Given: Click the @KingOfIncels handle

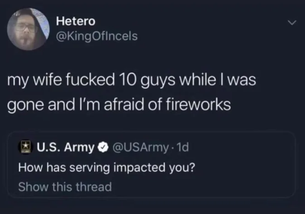Looking at the screenshot, I should click(x=96, y=37).
